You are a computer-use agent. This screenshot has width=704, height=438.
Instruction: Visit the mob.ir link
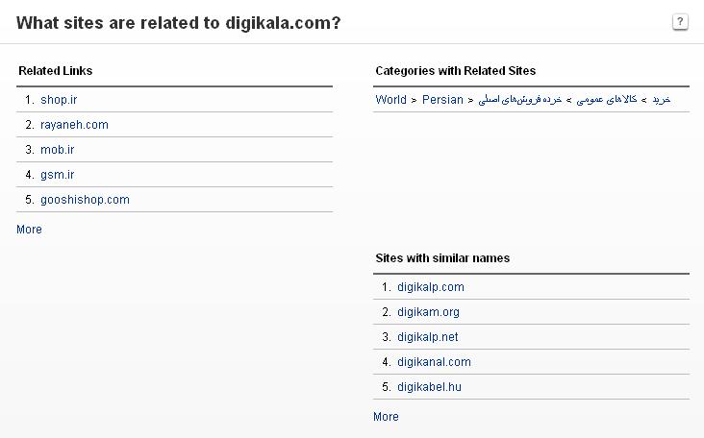pyautogui.click(x=57, y=150)
